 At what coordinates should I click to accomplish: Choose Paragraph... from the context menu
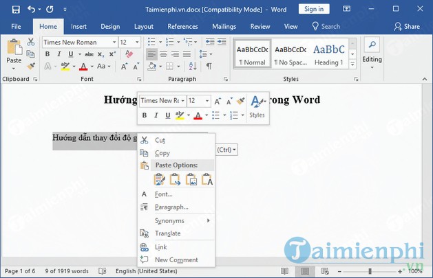[177, 207]
